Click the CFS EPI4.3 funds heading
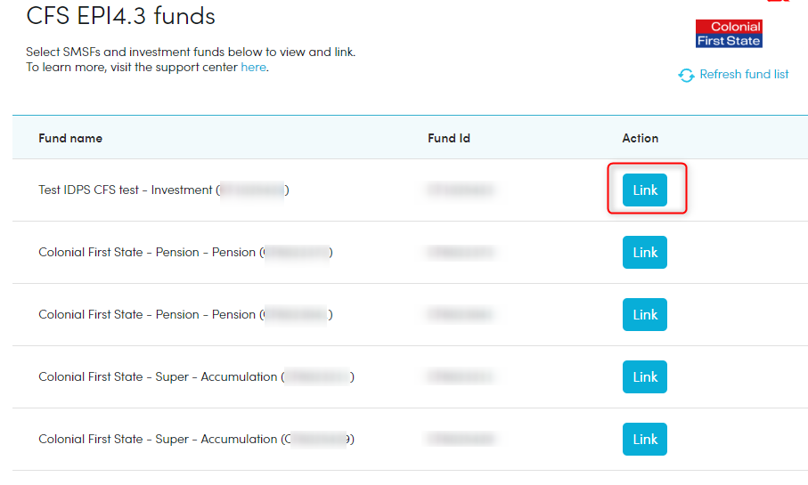The width and height of the screenshot is (808, 485). click(x=120, y=16)
